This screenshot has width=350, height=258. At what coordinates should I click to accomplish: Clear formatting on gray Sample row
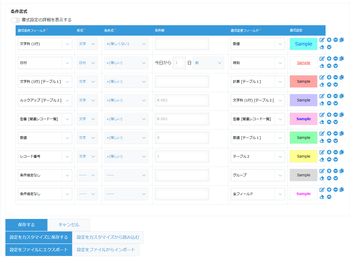coord(322,178)
